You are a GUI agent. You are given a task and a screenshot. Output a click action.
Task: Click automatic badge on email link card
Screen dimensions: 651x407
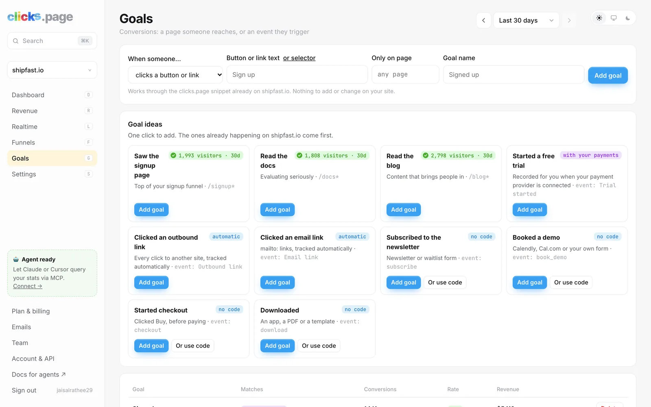coord(352,236)
